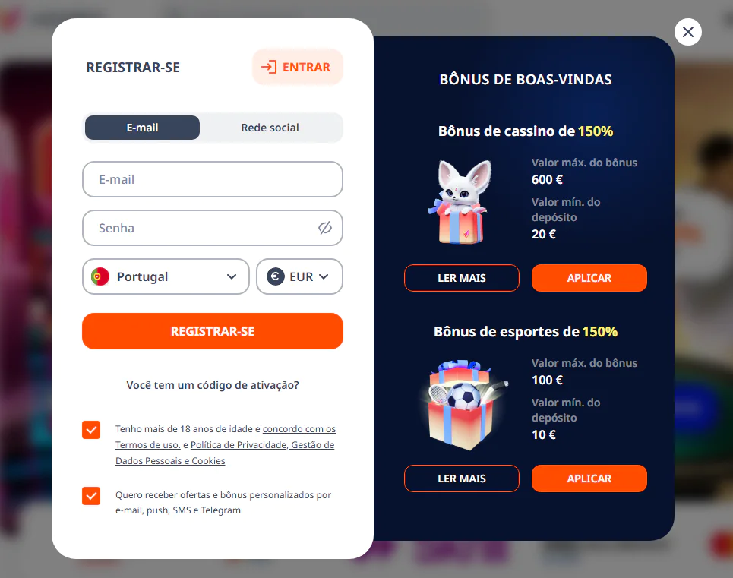Show password using the eye icon
Viewport: 733px width, 578px height.
tap(326, 228)
